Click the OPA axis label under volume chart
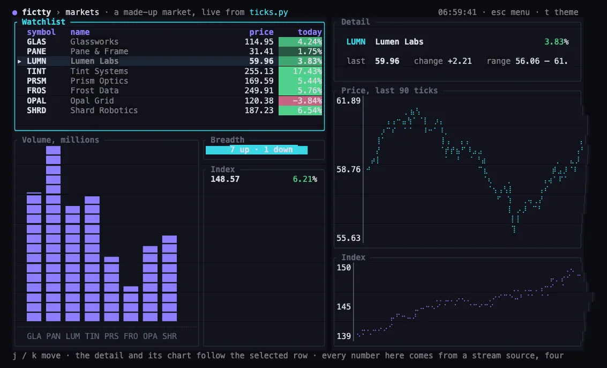The image size is (607, 368). pos(150,336)
